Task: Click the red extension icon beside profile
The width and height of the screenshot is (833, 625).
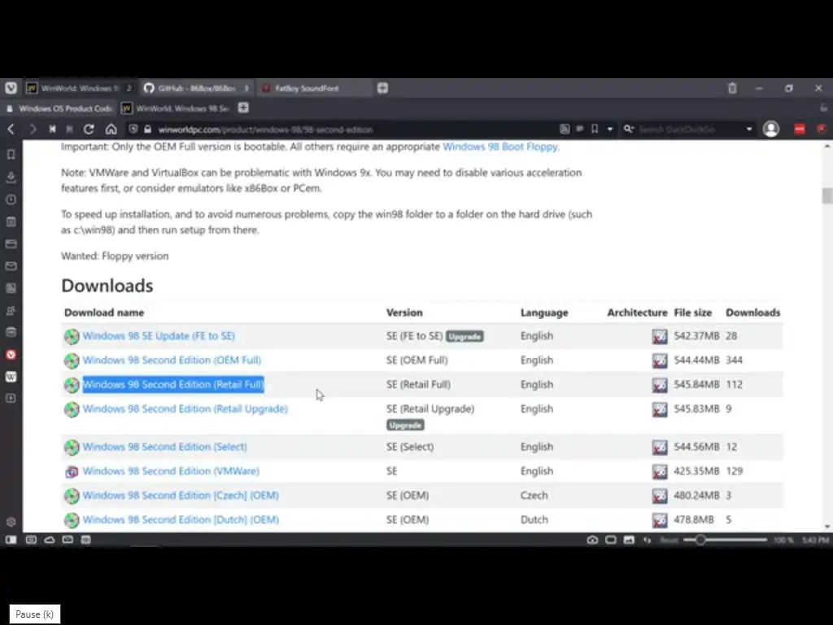Action: [799, 129]
